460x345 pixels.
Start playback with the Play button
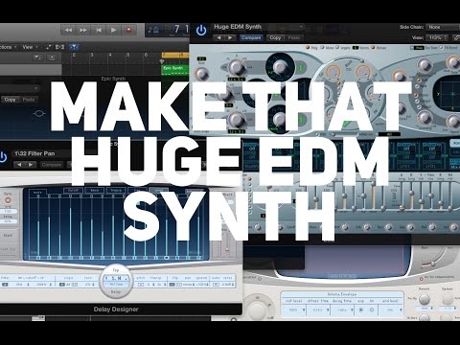point(113,30)
